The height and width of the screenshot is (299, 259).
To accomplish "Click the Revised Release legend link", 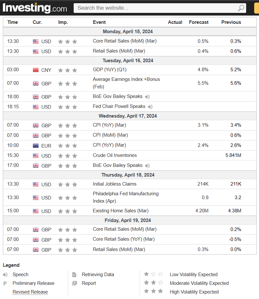I will click(30, 292).
